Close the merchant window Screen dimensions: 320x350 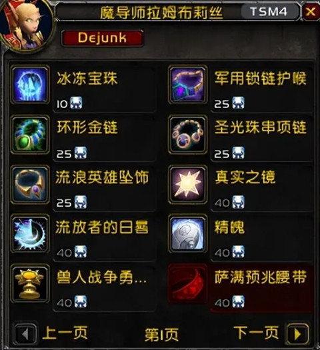pyautogui.click(x=311, y=11)
